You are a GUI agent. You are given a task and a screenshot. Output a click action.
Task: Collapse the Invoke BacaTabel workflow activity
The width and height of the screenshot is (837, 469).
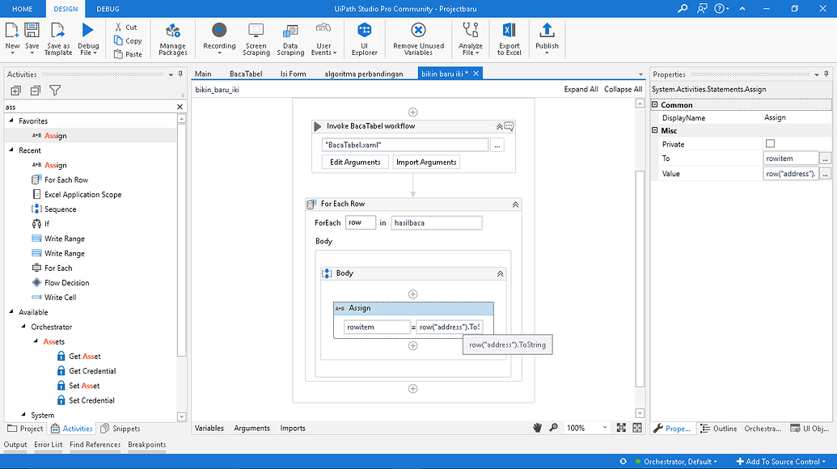[499, 126]
